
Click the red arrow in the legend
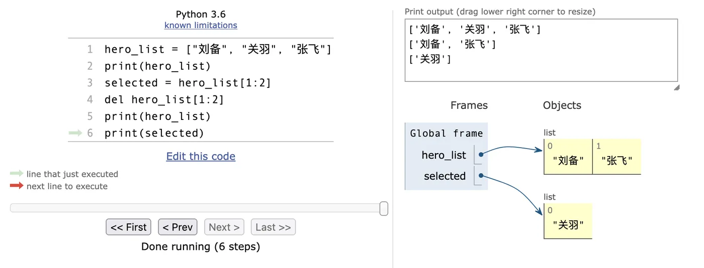17,186
